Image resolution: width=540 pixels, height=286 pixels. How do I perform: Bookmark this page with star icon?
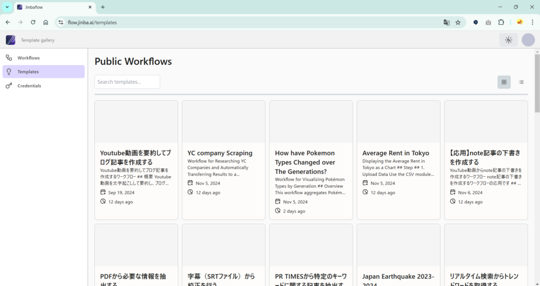[458, 23]
